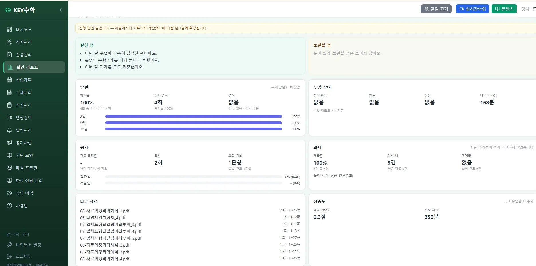The image size is (536, 266).
Task: Open 대시보드 menu item
Action: click(x=34, y=29)
